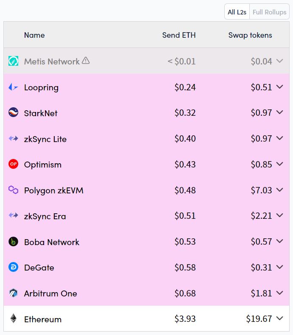Image resolution: width=293 pixels, height=335 pixels.
Task: Switch to the Full Rollups filter
Action: 269,12
